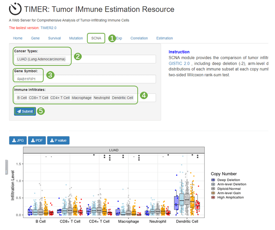Switch to the Home tab
The width and height of the screenshot is (275, 230).
click(x=18, y=38)
